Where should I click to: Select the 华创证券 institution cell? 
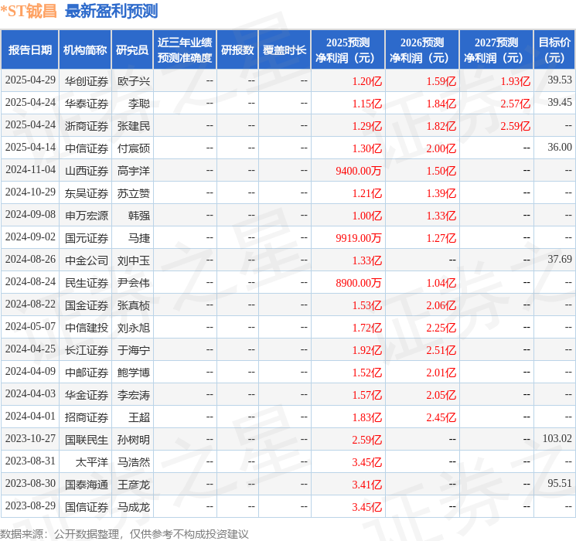coord(87,81)
